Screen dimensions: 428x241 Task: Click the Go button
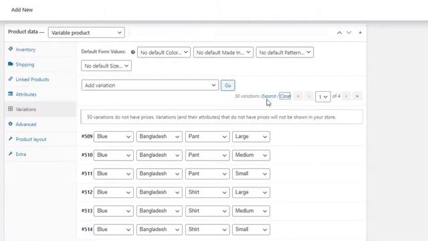pyautogui.click(x=227, y=85)
